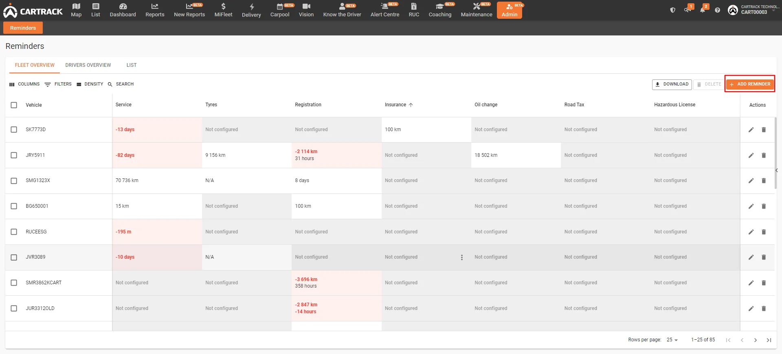This screenshot has width=782, height=354.
Task: Open New Reports beta section
Action: (189, 10)
